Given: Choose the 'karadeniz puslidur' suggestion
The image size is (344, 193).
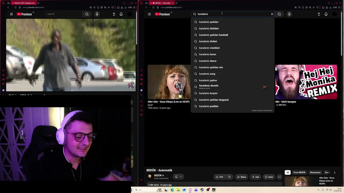Looking at the screenshot, I should (233, 106).
